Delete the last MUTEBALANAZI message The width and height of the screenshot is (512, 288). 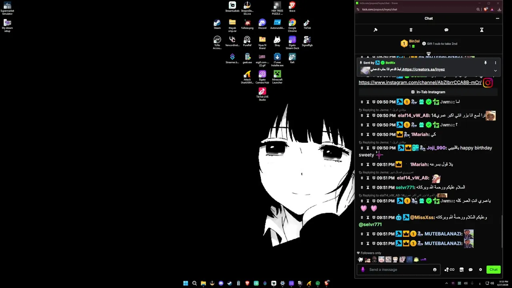tap(362, 244)
